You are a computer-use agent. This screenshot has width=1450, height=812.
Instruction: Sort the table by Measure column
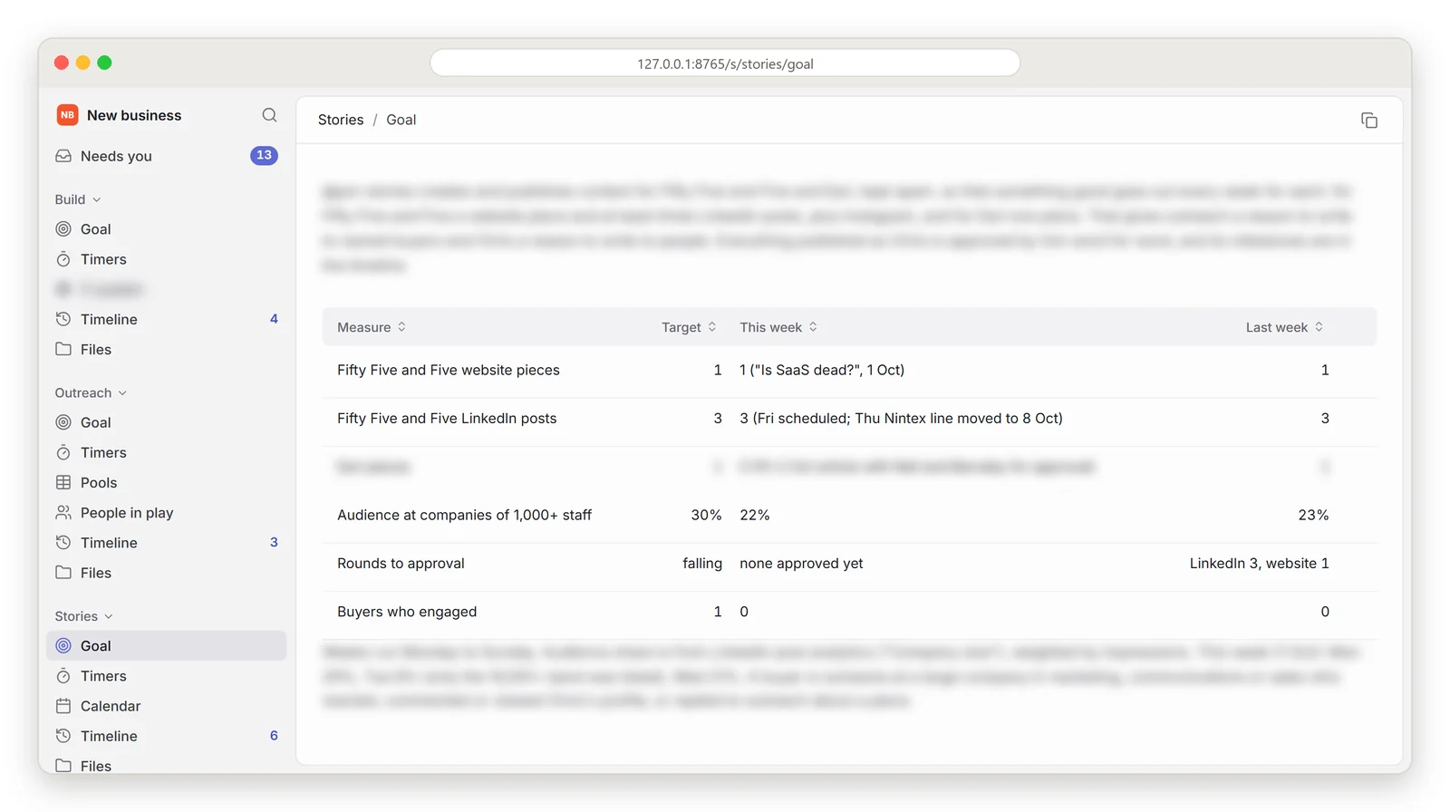(372, 327)
